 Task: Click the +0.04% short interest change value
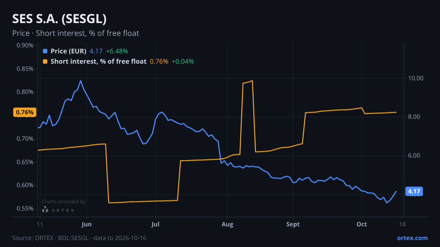(183, 61)
